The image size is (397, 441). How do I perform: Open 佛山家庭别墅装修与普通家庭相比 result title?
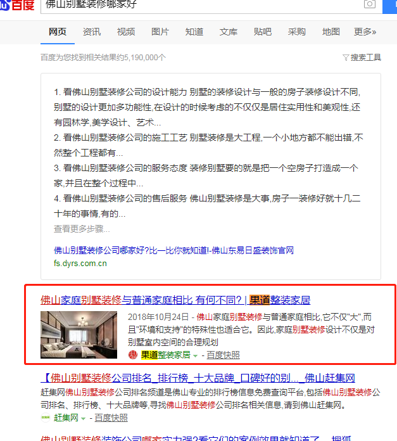coord(175,300)
